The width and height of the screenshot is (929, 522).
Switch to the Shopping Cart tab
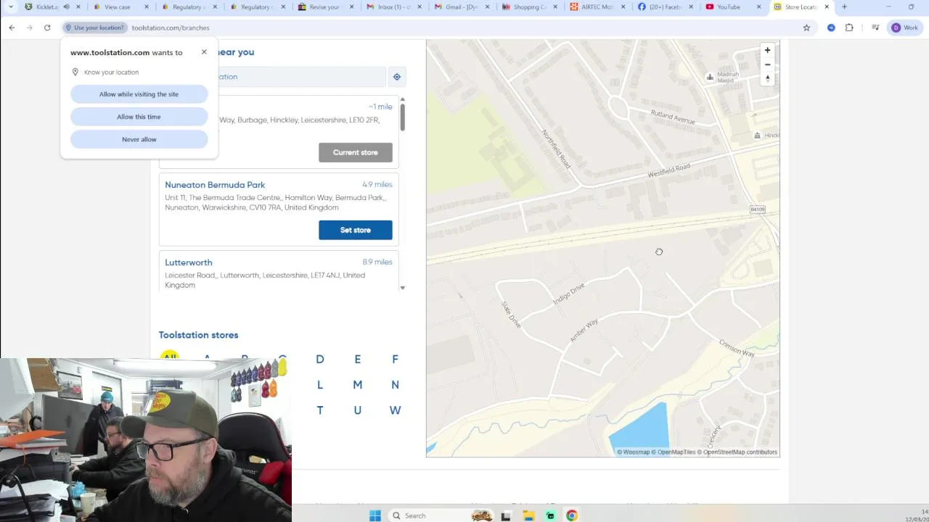[x=528, y=7]
